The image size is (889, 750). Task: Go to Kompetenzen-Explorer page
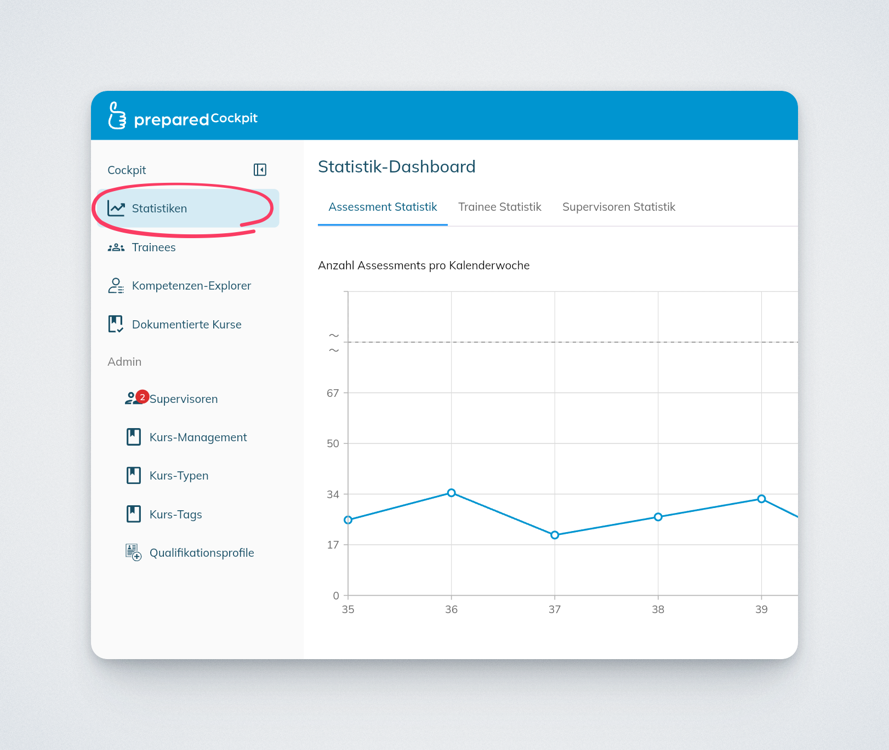191,286
